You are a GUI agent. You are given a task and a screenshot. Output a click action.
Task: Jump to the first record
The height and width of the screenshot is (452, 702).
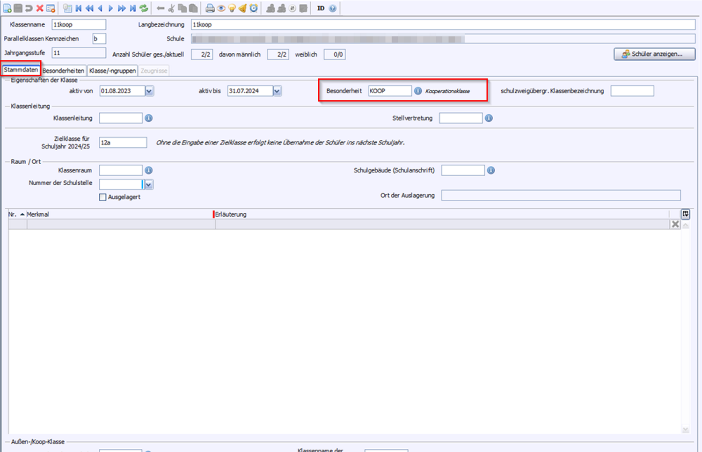(79, 8)
